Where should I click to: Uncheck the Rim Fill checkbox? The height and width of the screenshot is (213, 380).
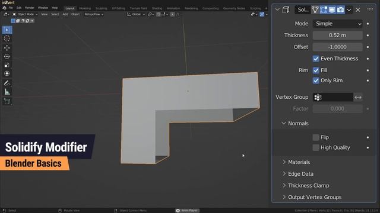(316, 70)
